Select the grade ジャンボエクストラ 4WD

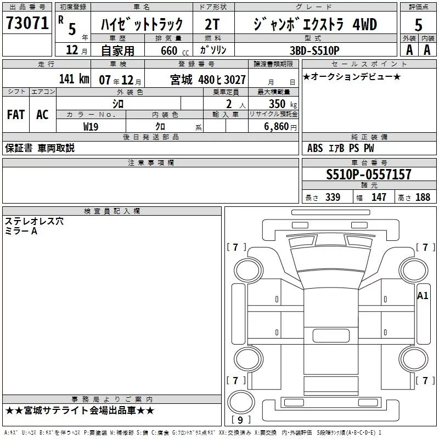(315, 24)
